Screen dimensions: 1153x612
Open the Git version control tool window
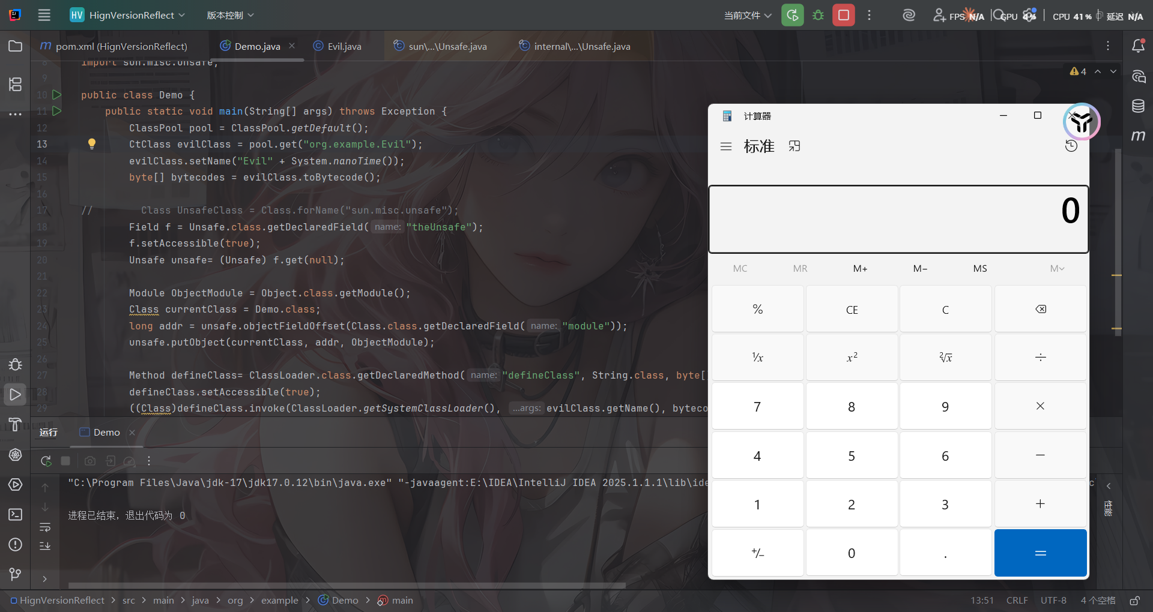[15, 574]
